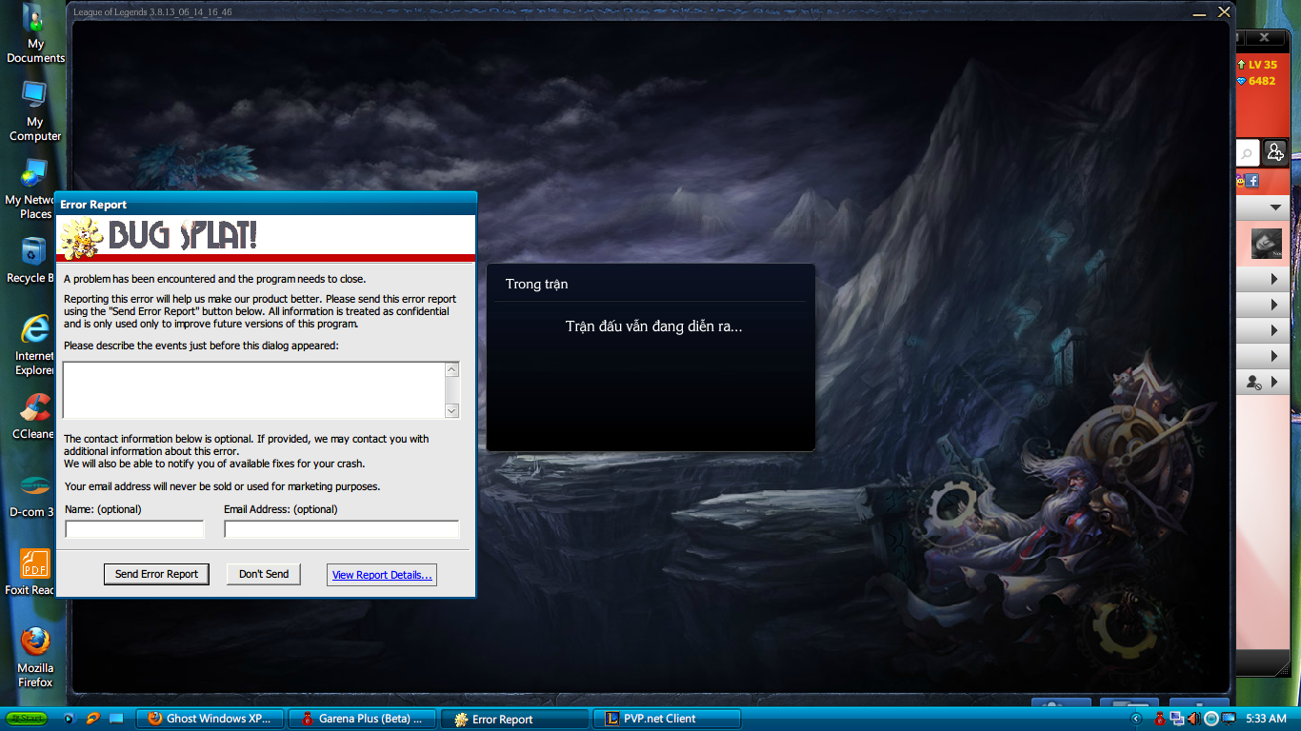Viewport: 1301px width, 731px height.
Task: Open My Network Places desktop icon
Action: (x=32, y=189)
